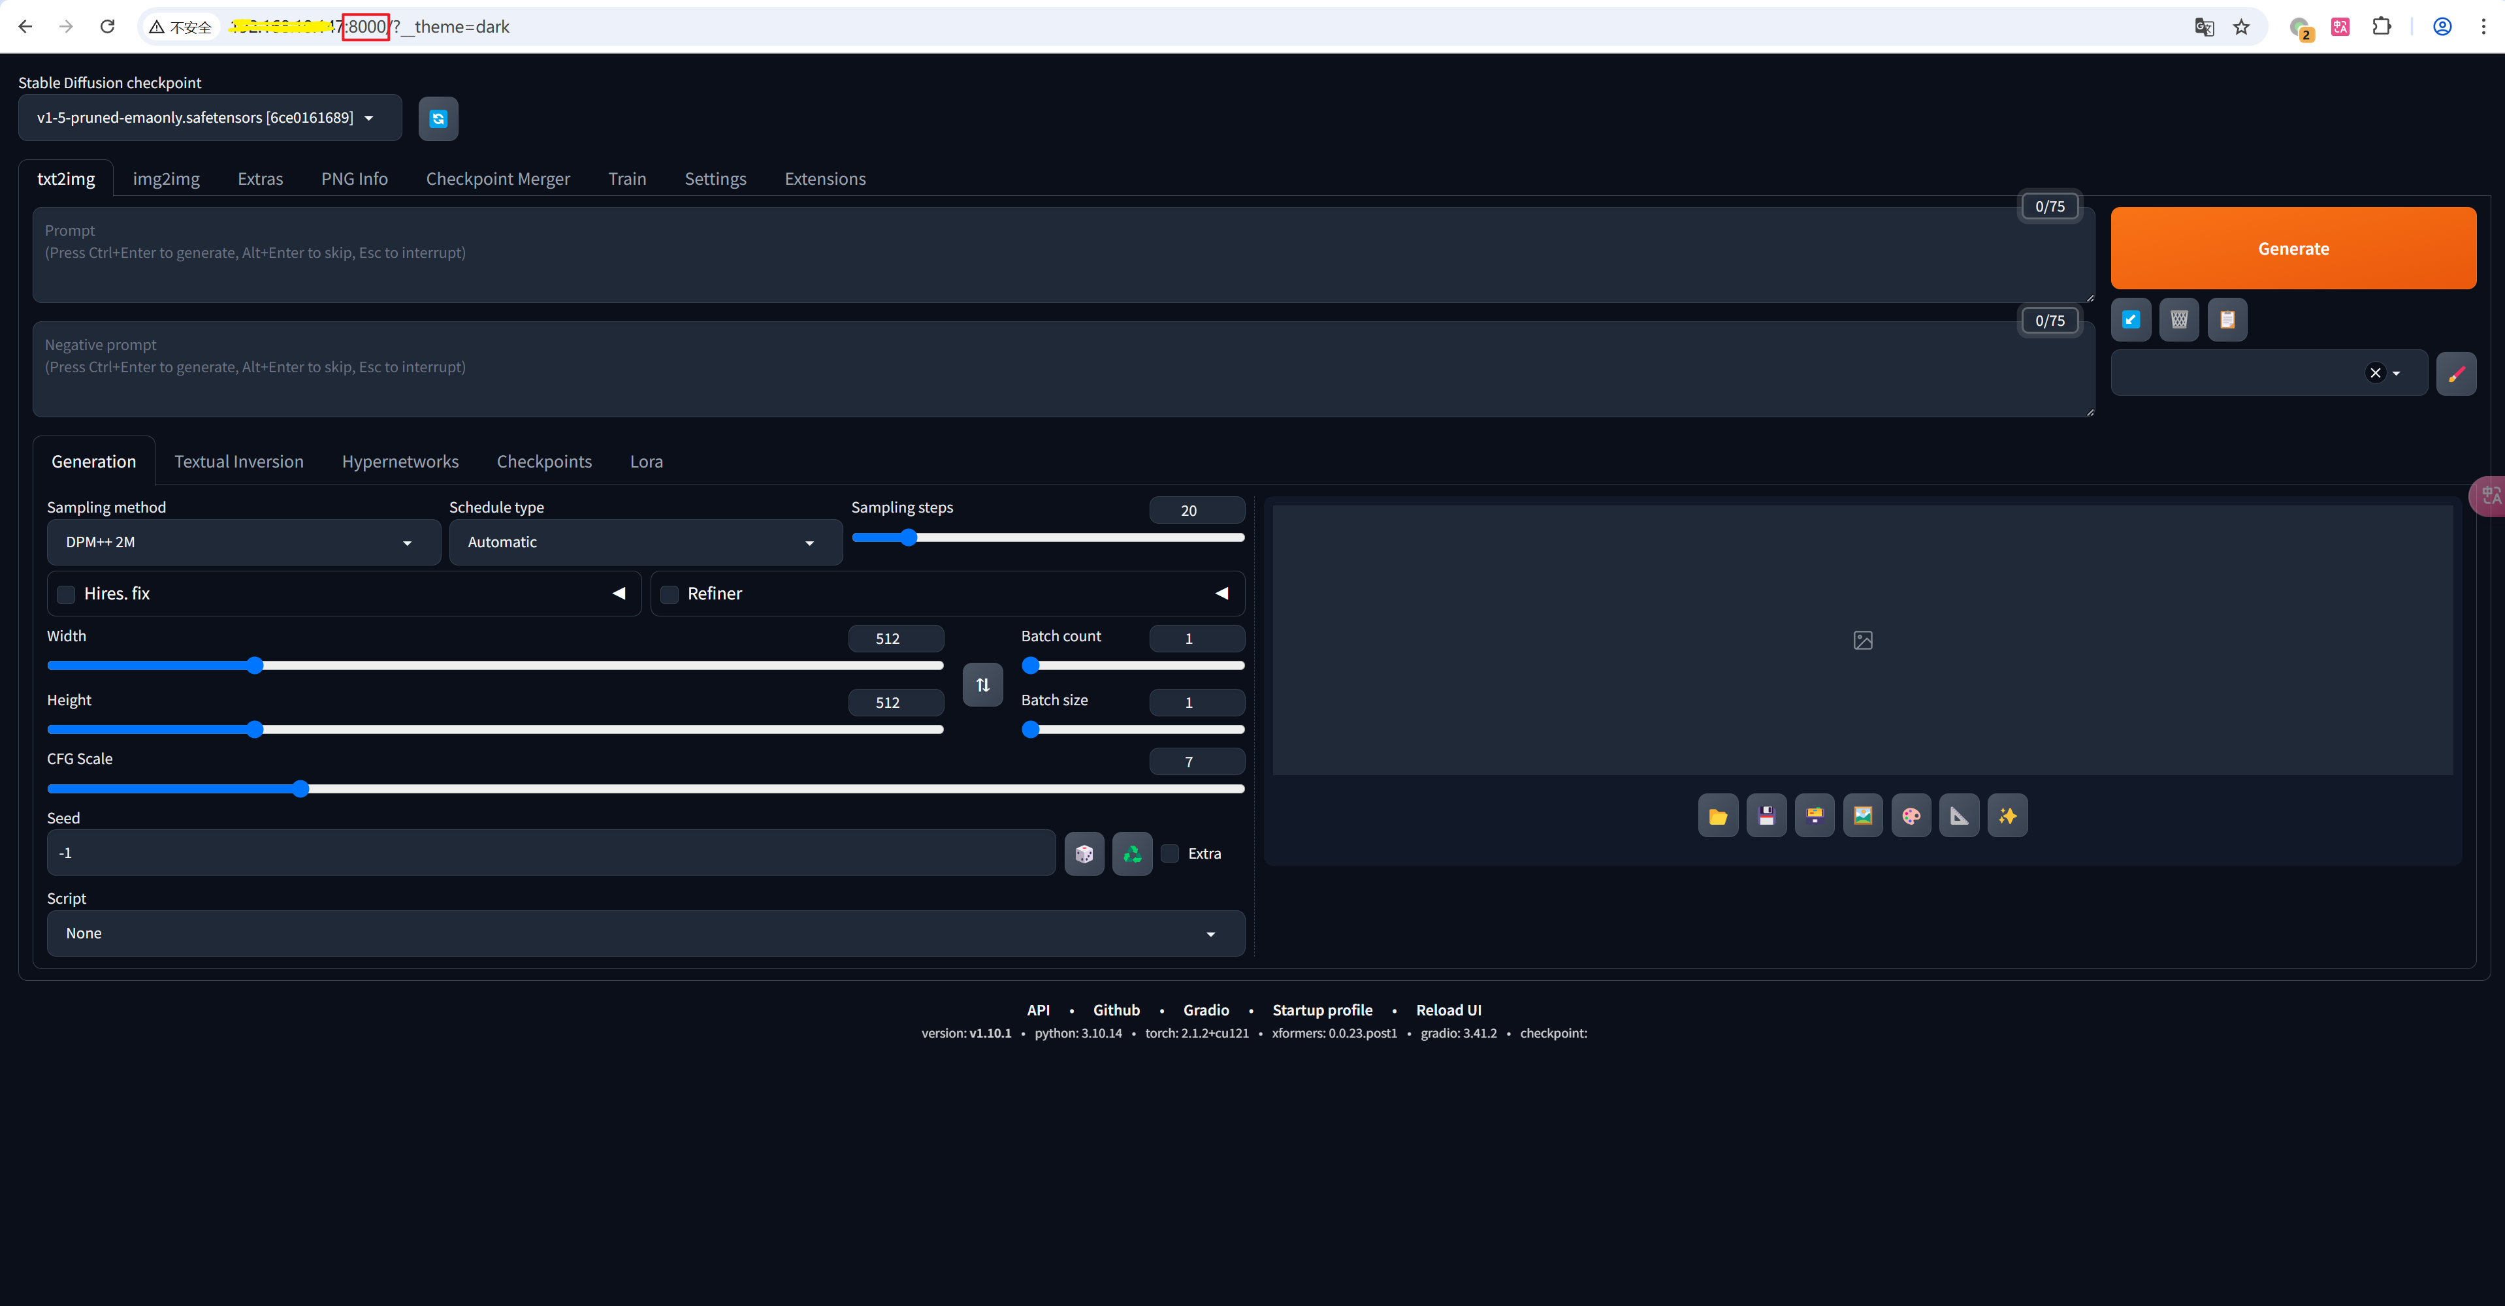Send result to inpaint with the palette icon

tap(1912, 815)
